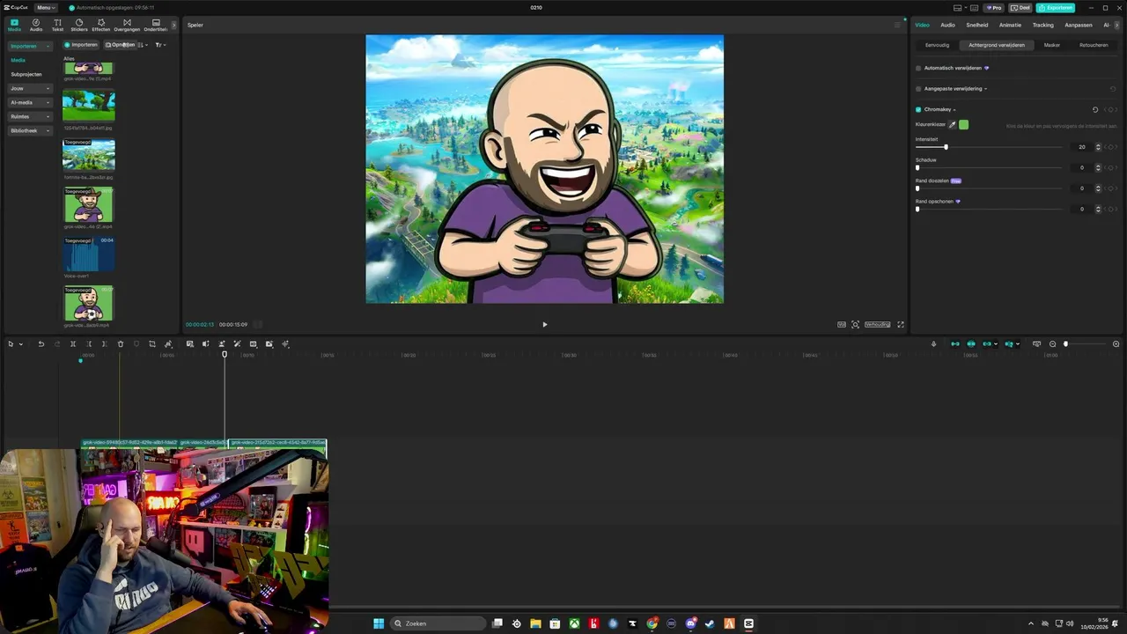Viewport: 1127px width, 634px height.
Task: Click the Opnemen record button
Action: click(120, 45)
